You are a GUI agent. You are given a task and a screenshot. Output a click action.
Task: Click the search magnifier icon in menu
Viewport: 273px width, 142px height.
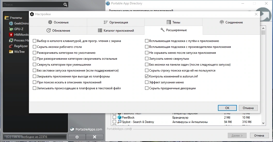pyautogui.click(x=65, y=5)
